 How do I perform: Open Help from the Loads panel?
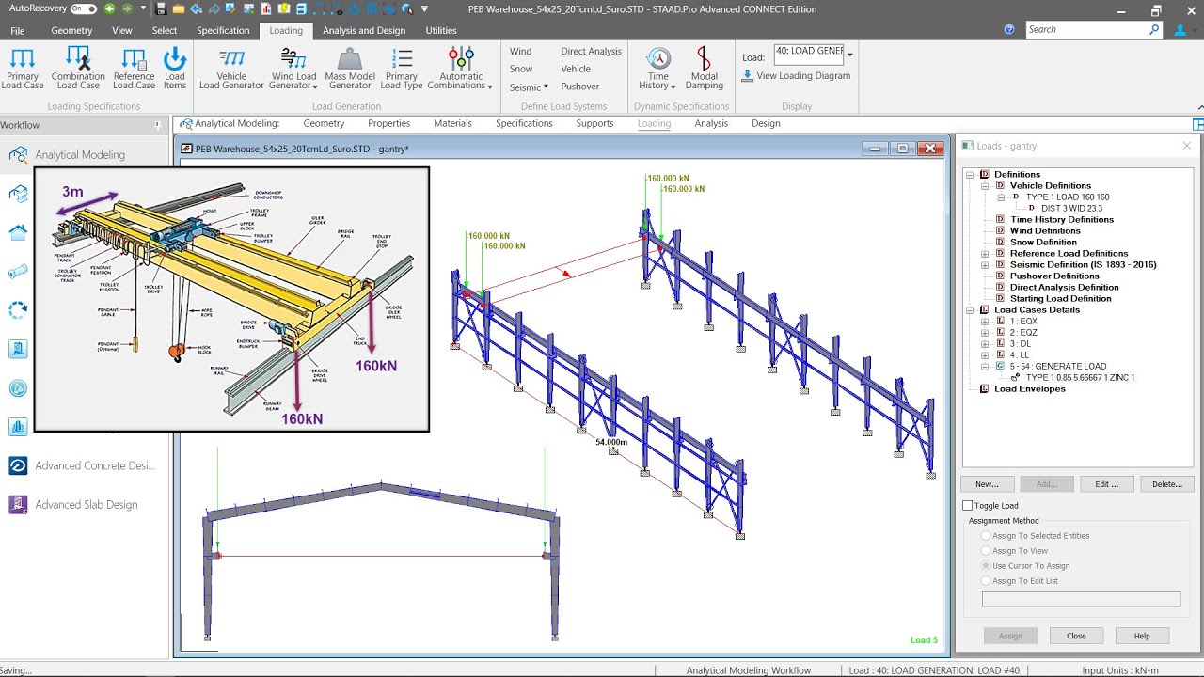pos(1142,636)
